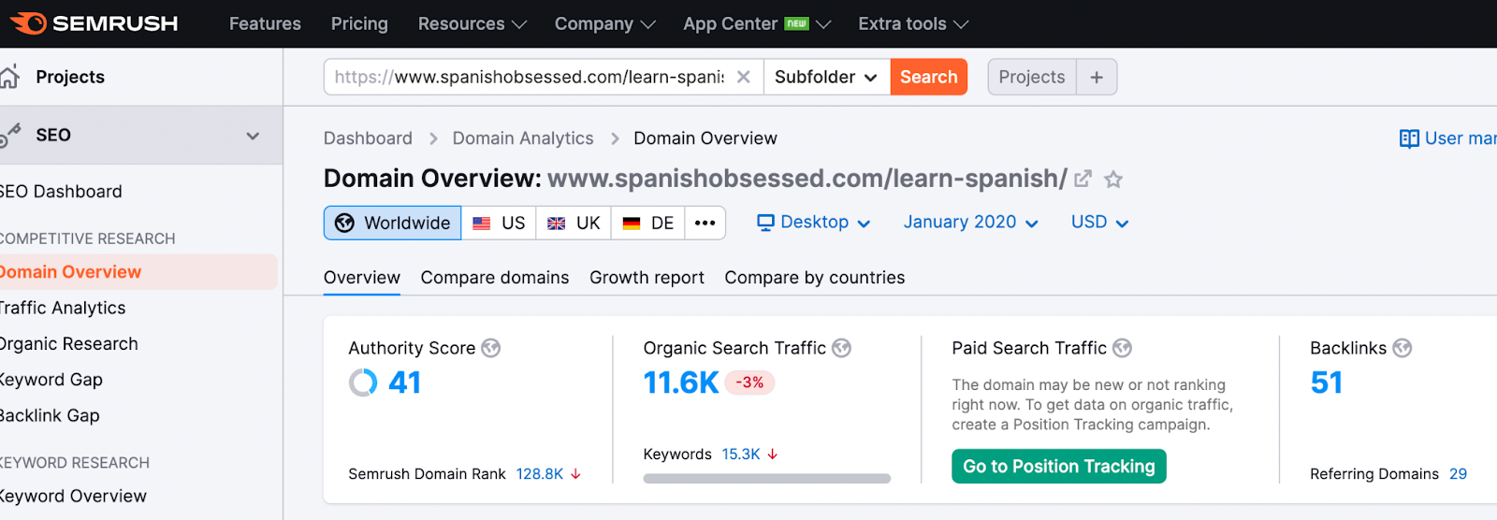Switch to Compare domains tab
The width and height of the screenshot is (1497, 520).
[495, 278]
